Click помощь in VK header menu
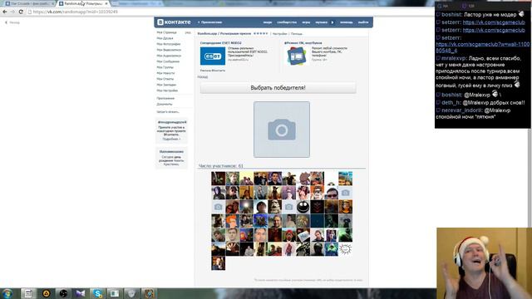532x299 pixels. tap(347, 22)
